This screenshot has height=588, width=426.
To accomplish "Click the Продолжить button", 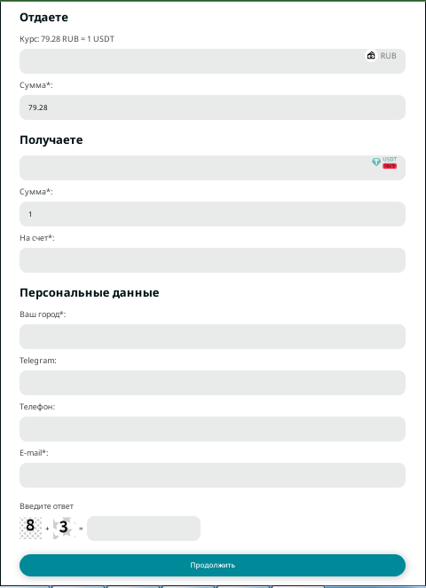I will coord(212,565).
